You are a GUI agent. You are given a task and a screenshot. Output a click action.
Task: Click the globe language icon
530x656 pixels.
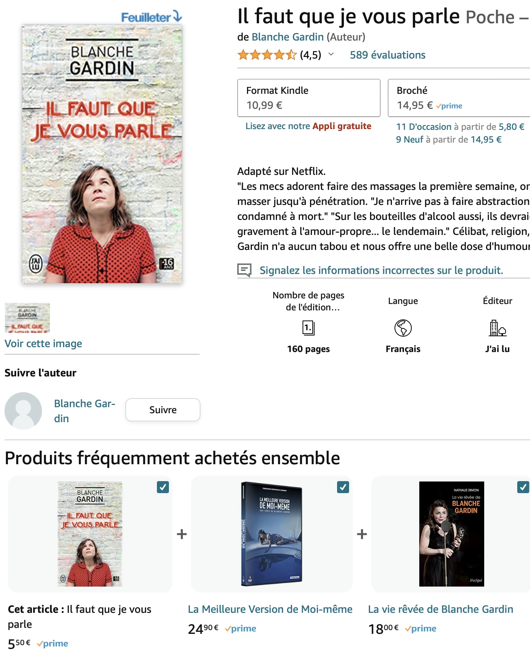point(403,328)
